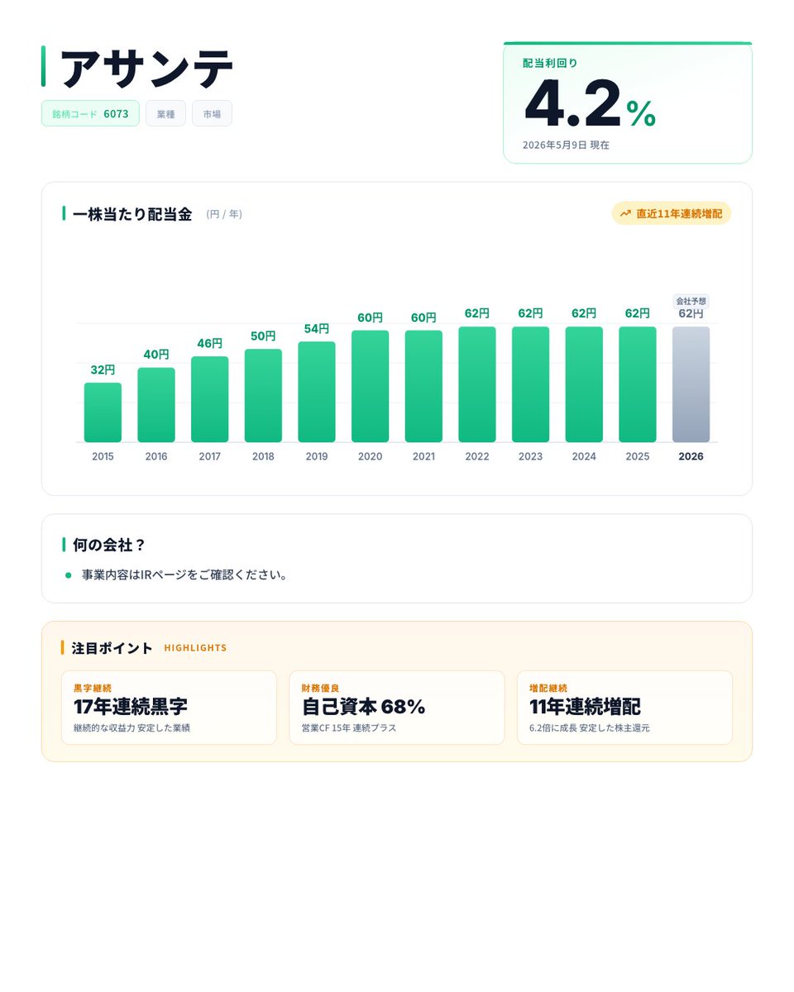The height and width of the screenshot is (992, 794).
Task: Click the 2021 bar showing 60円
Action: pyautogui.click(x=423, y=386)
